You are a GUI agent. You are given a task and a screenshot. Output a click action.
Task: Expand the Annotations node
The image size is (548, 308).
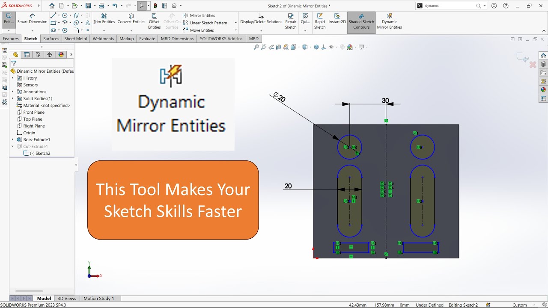click(x=12, y=92)
